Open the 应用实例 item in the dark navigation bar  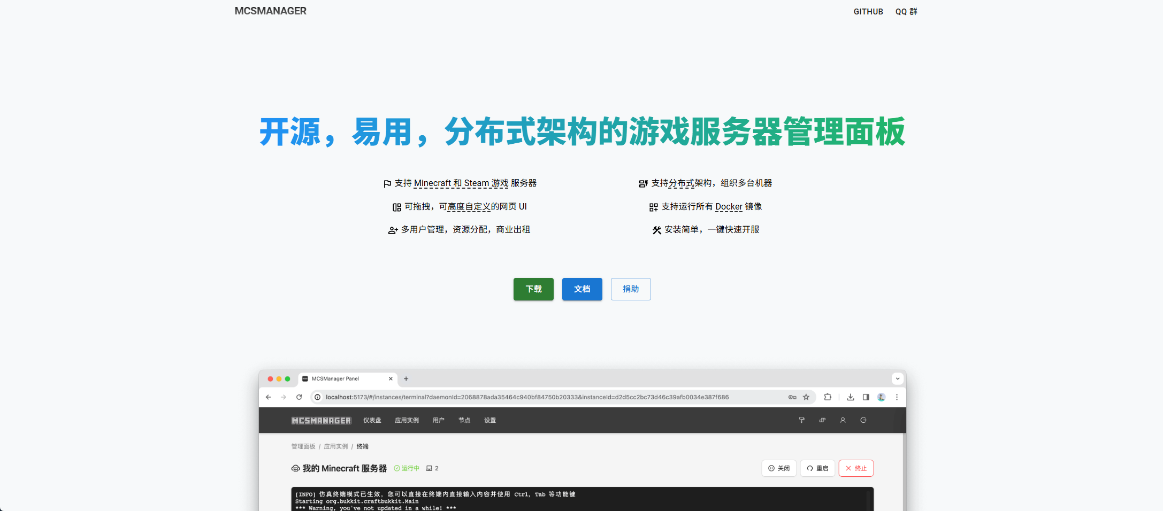click(407, 421)
